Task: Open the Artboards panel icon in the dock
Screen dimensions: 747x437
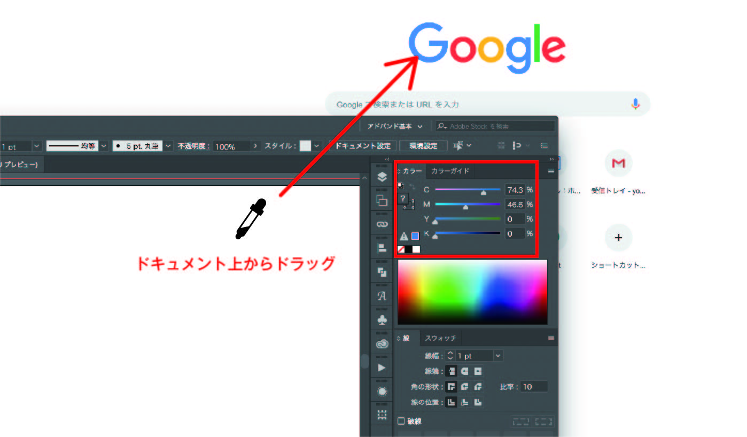Action: 382,200
